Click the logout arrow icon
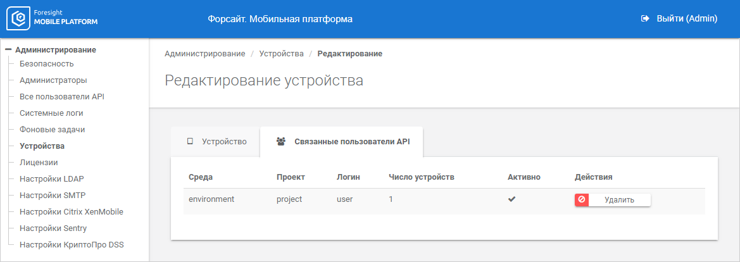This screenshot has width=740, height=262. (x=645, y=19)
